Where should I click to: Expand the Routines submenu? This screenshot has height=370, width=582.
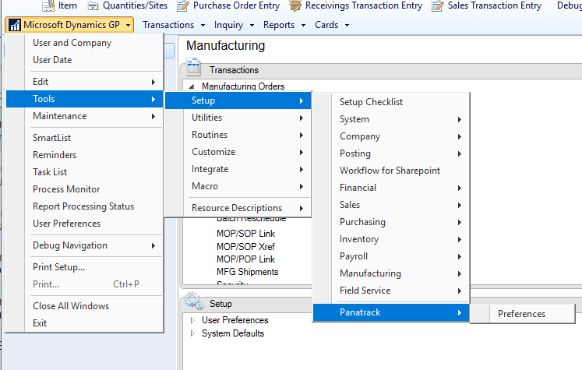click(238, 135)
